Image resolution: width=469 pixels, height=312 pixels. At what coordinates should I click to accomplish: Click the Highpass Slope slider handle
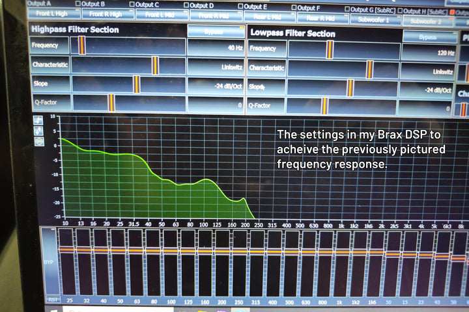(x=136, y=84)
